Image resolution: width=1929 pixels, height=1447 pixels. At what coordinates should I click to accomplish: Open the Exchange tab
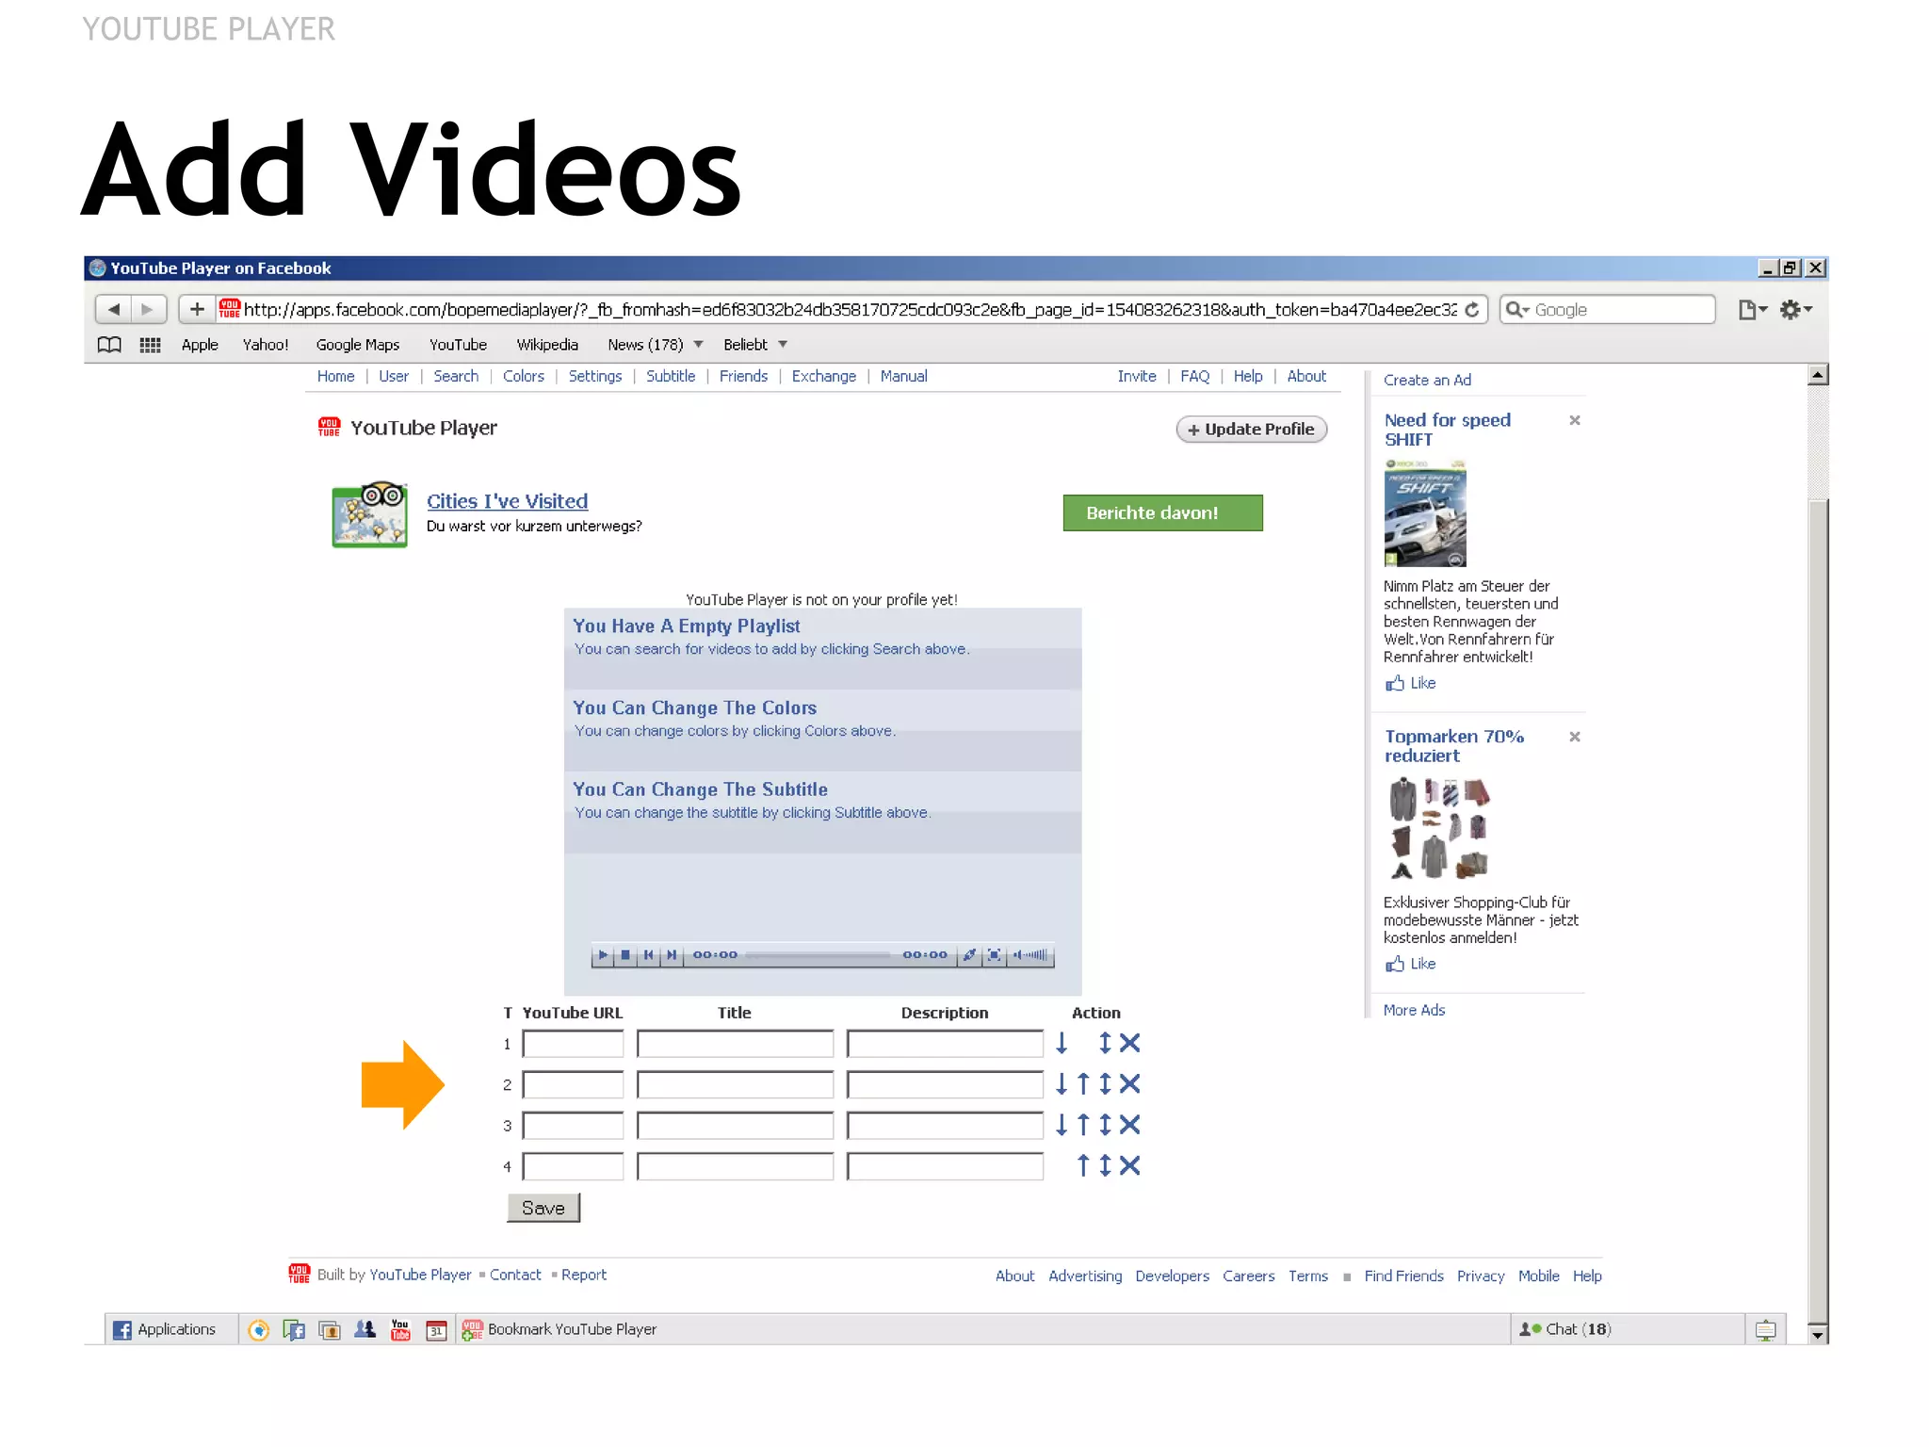pos(824,377)
